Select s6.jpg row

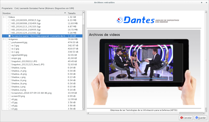point(42,99)
